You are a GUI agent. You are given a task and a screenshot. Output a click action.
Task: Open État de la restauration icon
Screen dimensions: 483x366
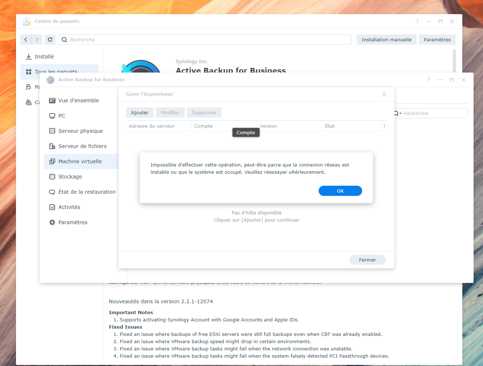[x=52, y=192]
